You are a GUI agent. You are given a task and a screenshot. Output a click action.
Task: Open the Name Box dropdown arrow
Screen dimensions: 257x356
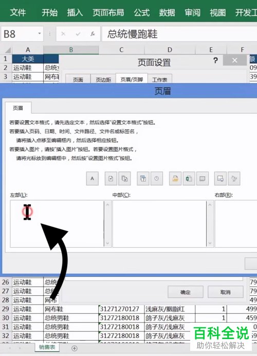coord(39,33)
